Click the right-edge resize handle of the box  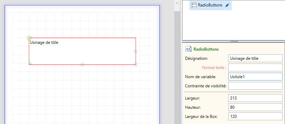pyautogui.click(x=135, y=51)
